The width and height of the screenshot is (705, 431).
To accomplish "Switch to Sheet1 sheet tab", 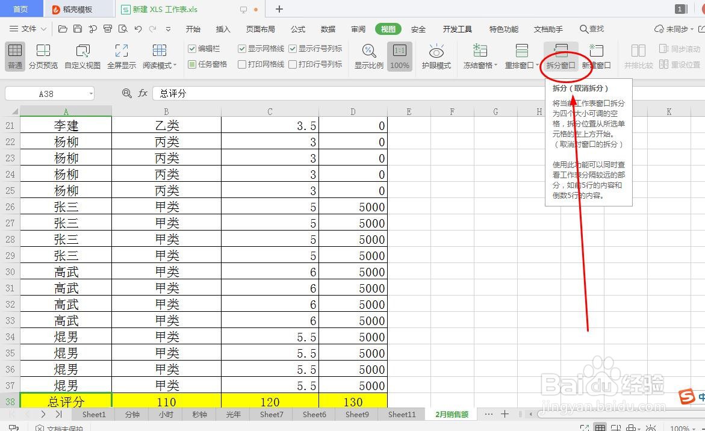I will point(93,414).
